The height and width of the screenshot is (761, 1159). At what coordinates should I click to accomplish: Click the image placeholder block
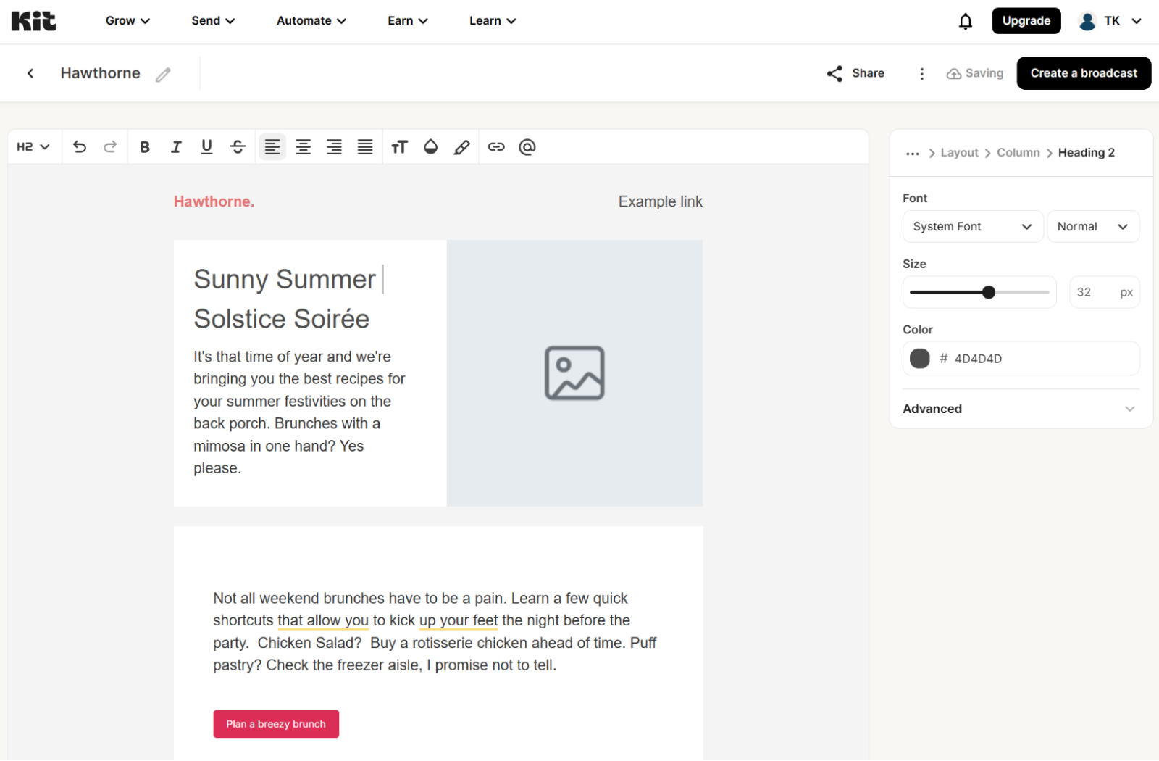[574, 373]
